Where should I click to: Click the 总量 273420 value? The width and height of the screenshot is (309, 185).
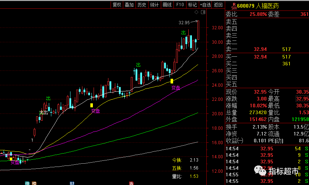coord(258,112)
